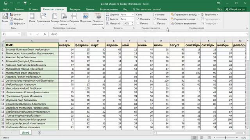Click the zoom slider handle
The image size is (250, 140).
pos(226,138)
